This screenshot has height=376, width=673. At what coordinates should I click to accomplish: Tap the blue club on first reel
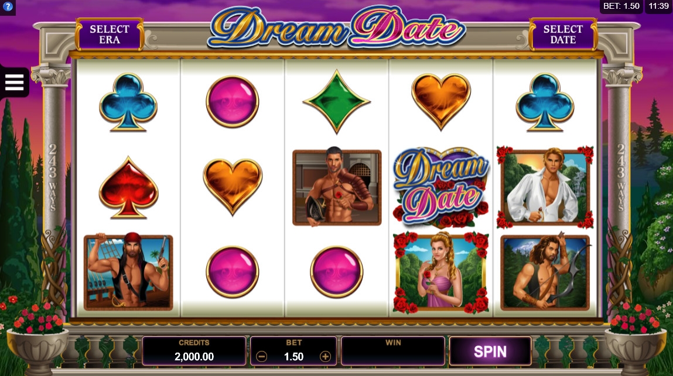pos(128,102)
